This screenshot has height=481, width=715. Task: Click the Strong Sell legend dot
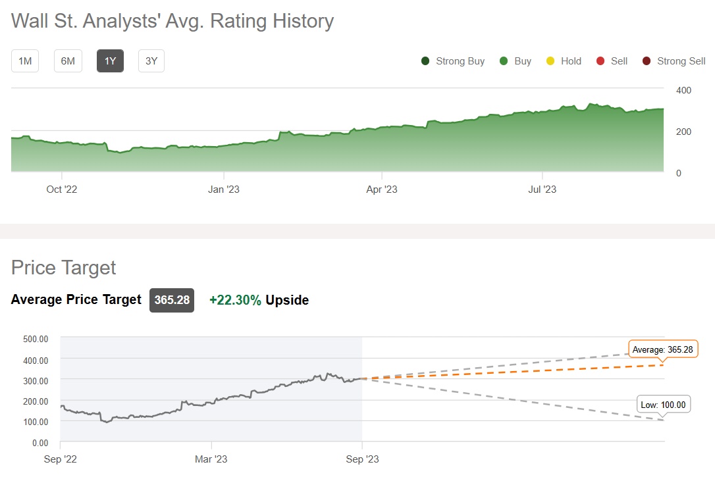pos(647,61)
